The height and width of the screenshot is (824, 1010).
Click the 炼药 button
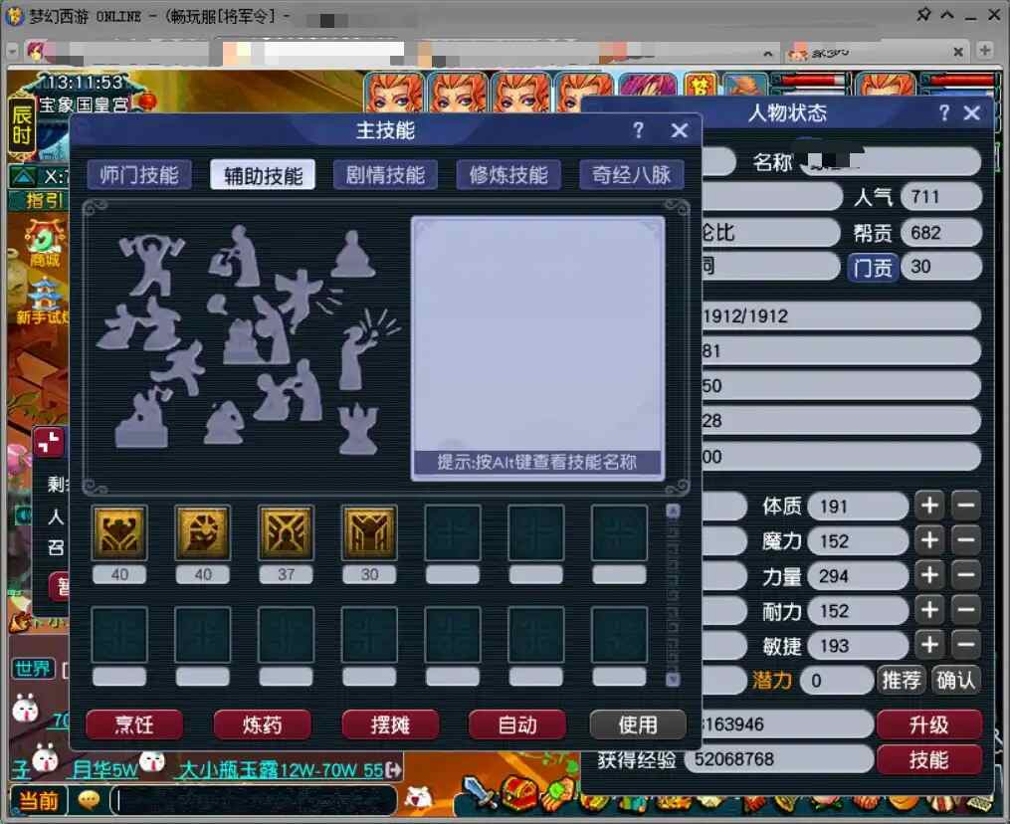[x=262, y=724]
